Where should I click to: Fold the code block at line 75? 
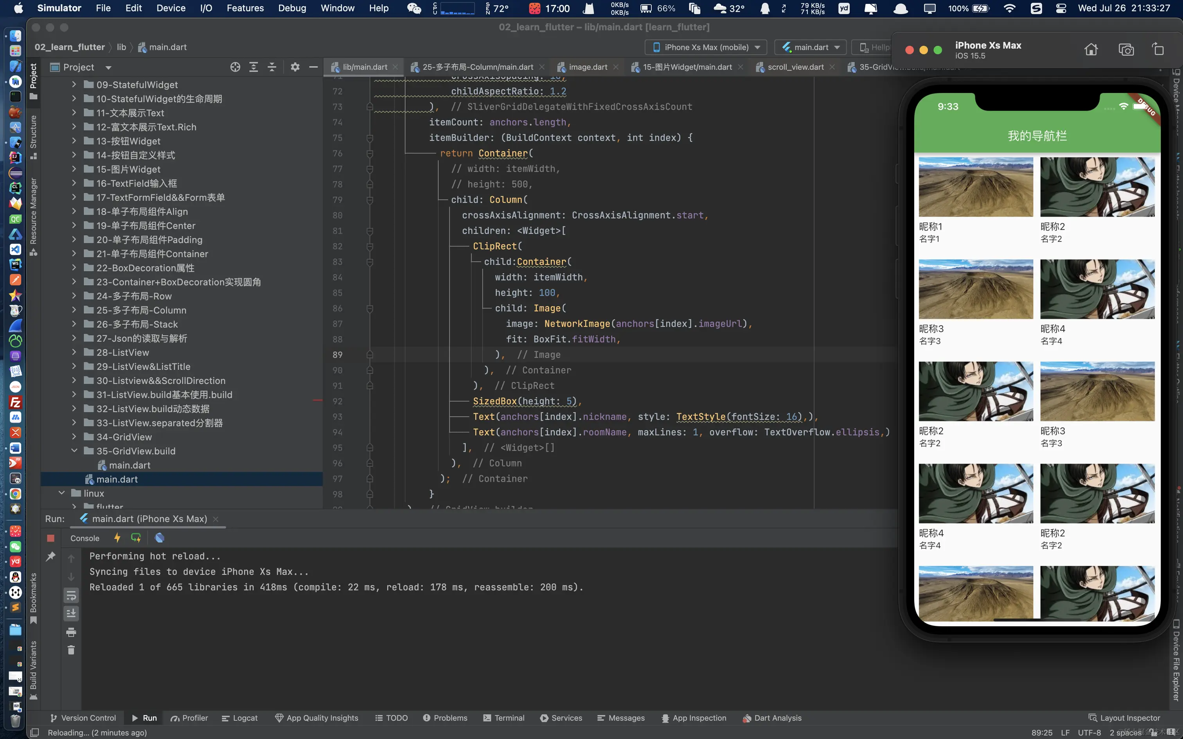(x=370, y=138)
